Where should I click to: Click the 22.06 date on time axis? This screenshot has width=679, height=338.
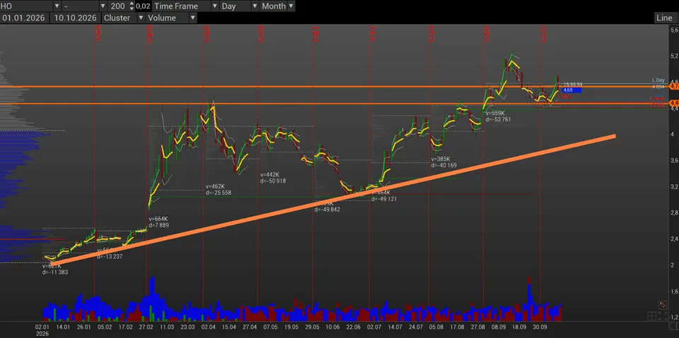(354, 327)
